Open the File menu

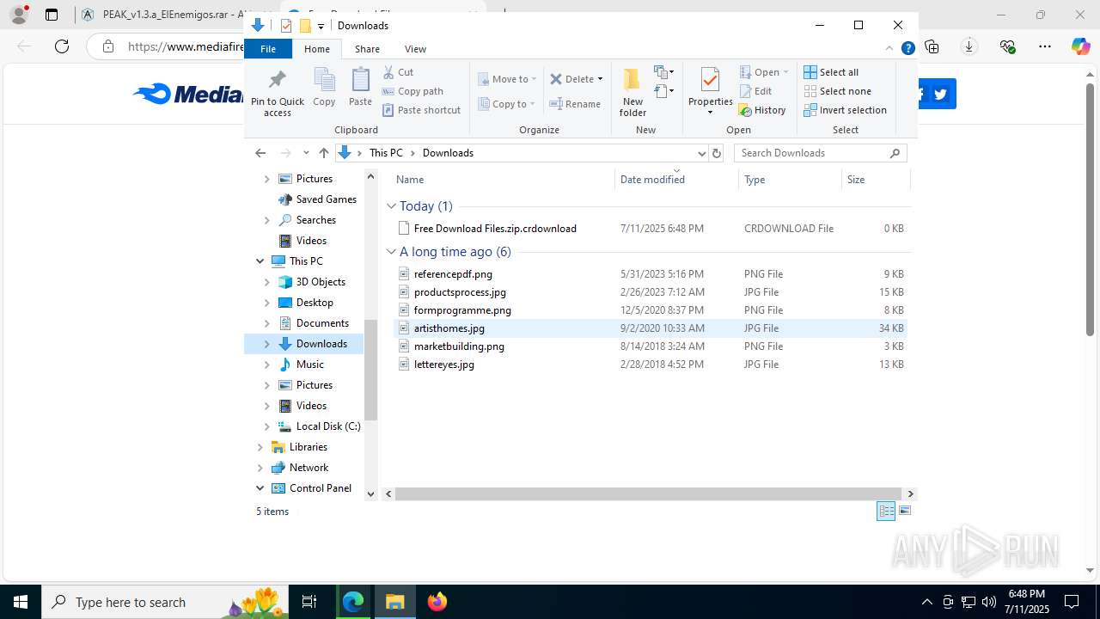(268, 49)
